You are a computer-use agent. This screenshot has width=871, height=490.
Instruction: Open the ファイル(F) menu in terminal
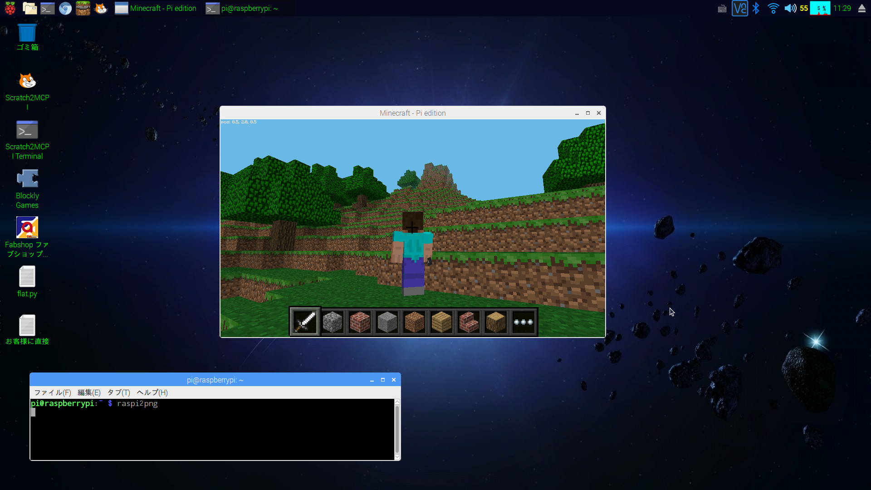tap(53, 392)
